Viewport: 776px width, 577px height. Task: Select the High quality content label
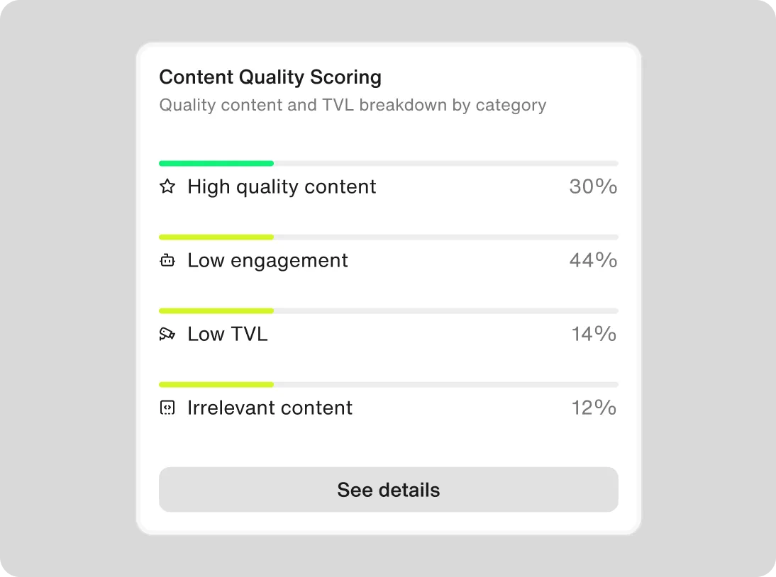point(281,186)
